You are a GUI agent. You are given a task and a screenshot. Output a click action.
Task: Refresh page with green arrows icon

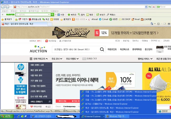point(150,7)
